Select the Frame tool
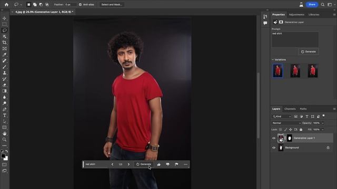The image size is (337, 189). click(x=4, y=49)
